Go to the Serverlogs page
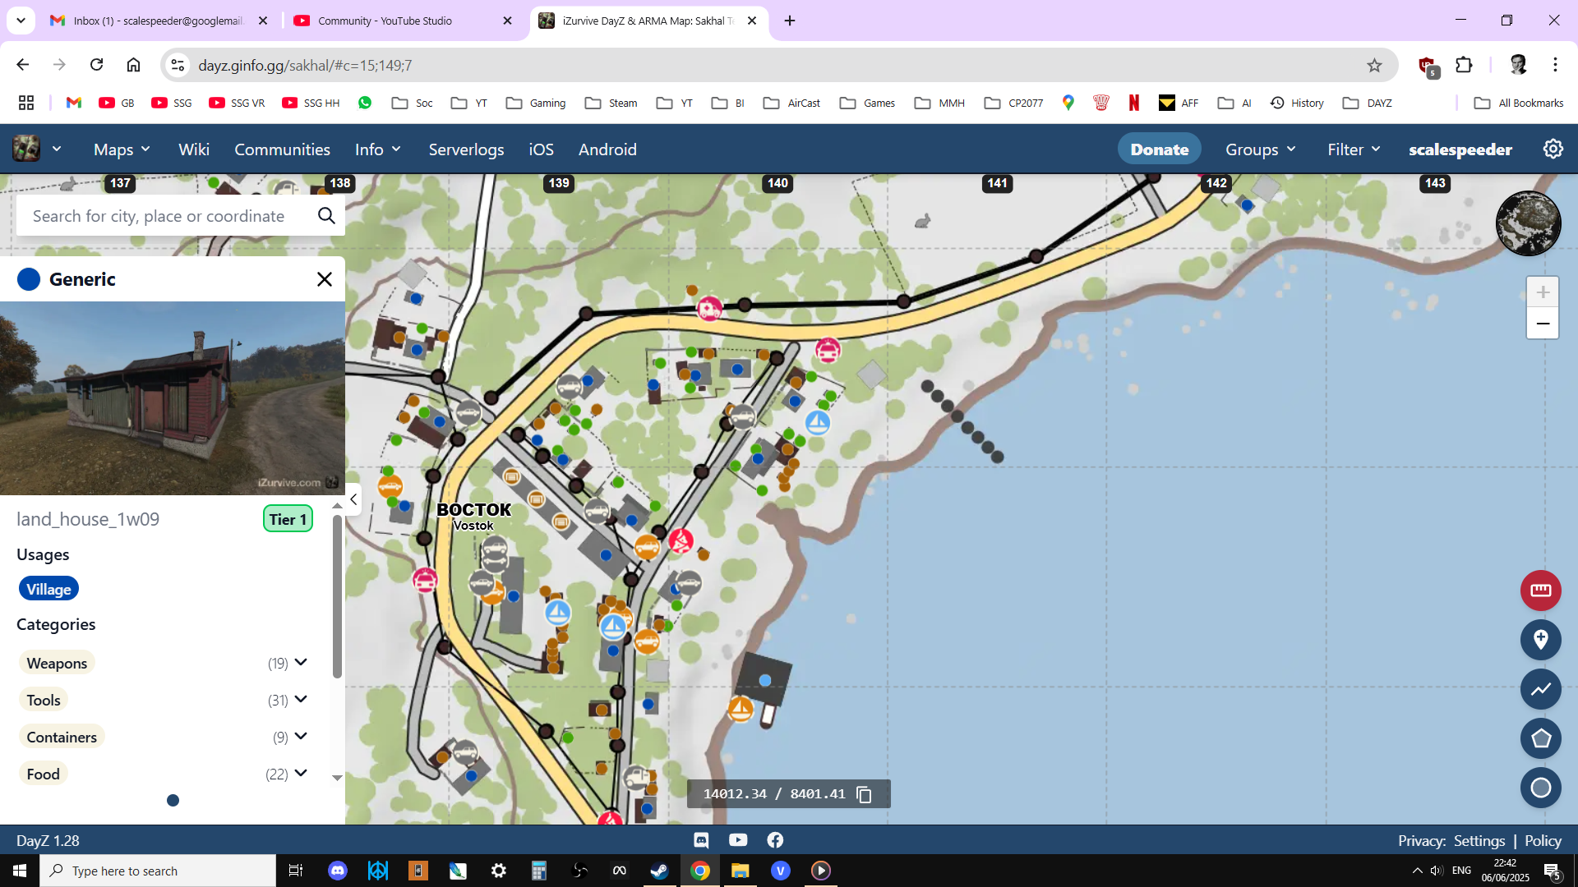1578x887 pixels. click(466, 149)
